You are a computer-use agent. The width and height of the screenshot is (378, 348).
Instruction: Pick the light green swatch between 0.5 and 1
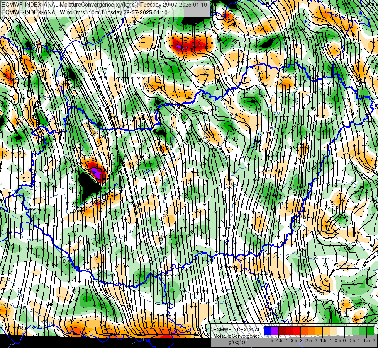coord(356,331)
